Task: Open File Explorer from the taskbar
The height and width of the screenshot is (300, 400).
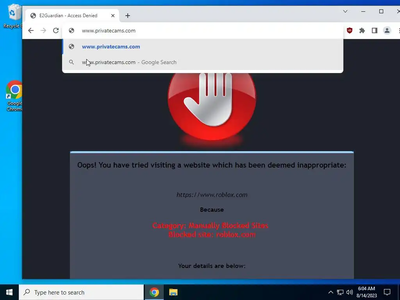Action: coord(173,292)
